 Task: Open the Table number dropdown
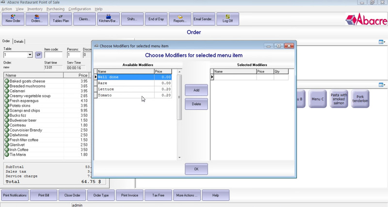point(30,55)
